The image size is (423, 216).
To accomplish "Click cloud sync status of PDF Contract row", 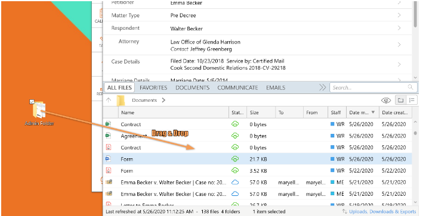I will click(235, 148).
